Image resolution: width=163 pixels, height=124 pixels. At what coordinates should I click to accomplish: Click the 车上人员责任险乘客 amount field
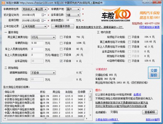coord(37,55)
